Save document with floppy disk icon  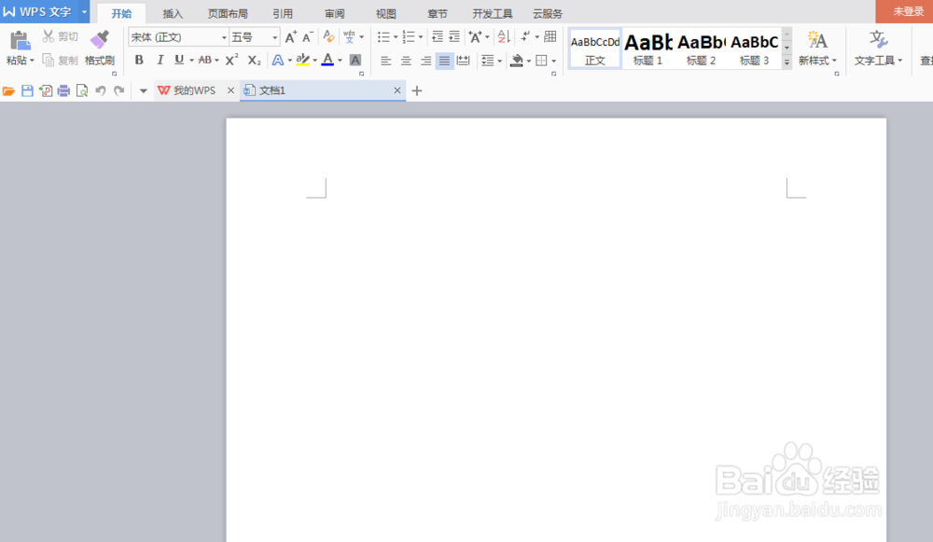[27, 91]
